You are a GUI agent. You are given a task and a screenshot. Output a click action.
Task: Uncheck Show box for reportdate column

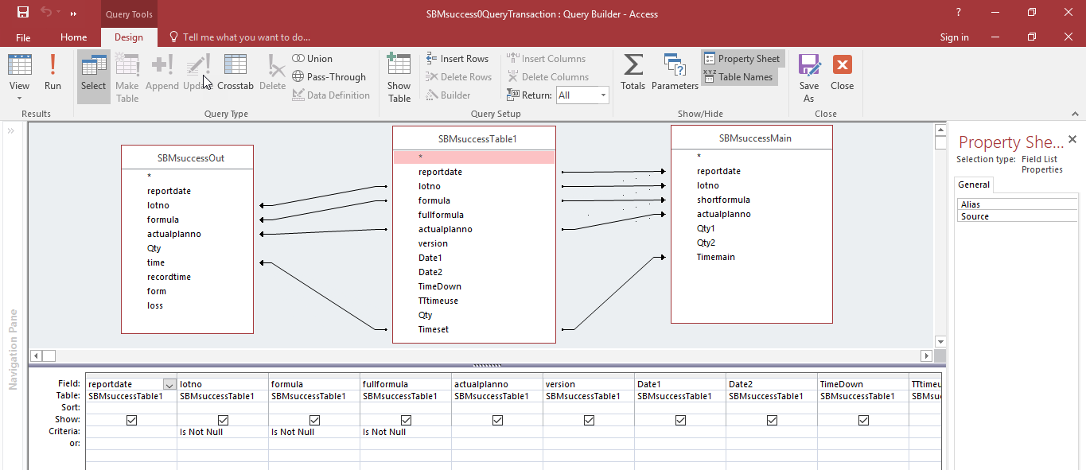[131, 420]
